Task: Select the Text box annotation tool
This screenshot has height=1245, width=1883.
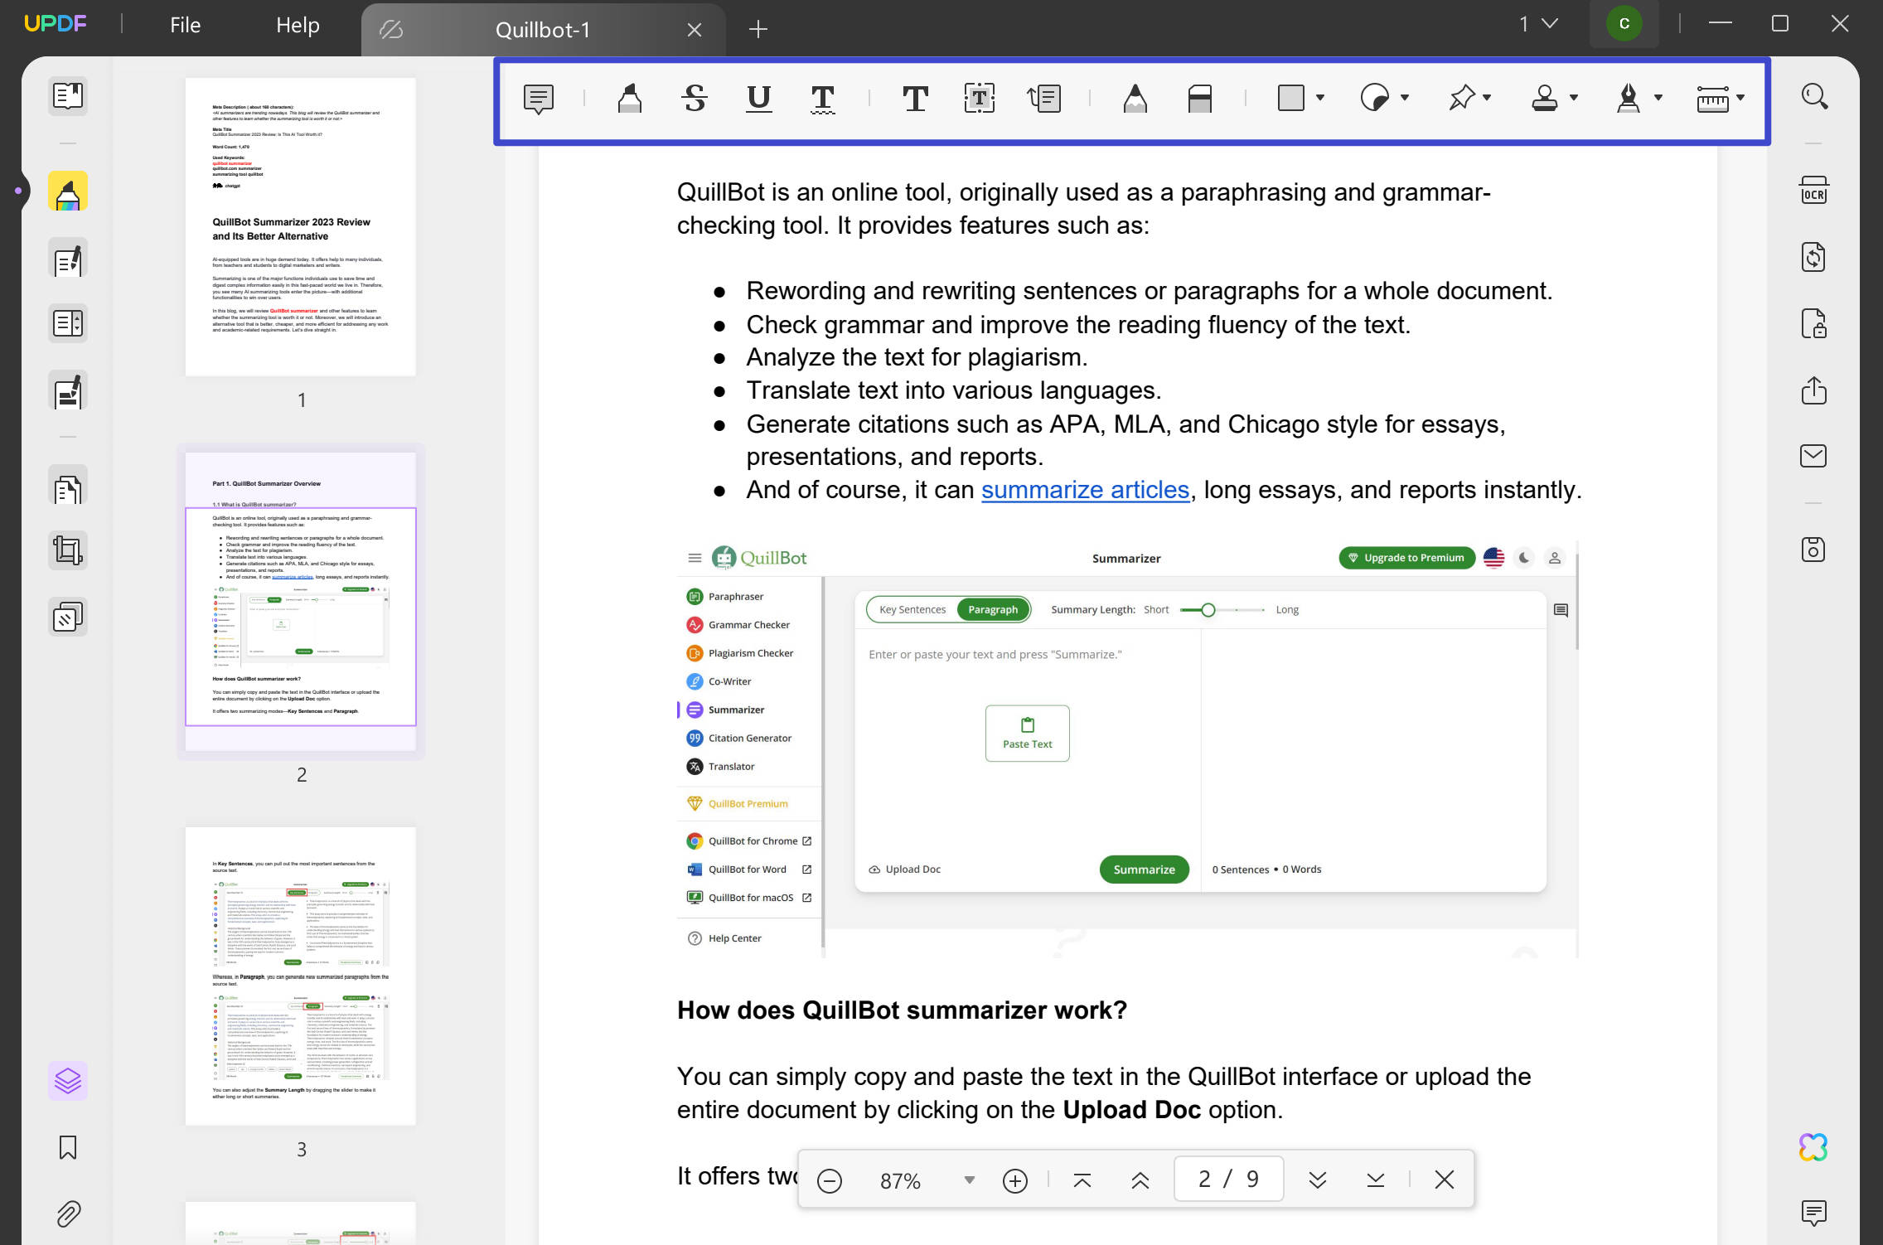Action: pos(979,99)
